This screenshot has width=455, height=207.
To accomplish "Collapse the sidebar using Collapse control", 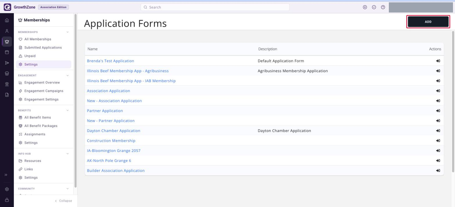I will (x=63, y=201).
